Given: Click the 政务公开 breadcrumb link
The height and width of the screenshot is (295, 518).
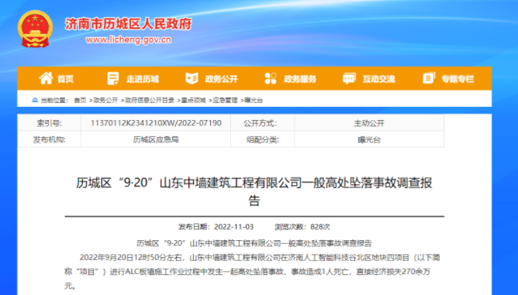Looking at the screenshot, I should tap(105, 101).
